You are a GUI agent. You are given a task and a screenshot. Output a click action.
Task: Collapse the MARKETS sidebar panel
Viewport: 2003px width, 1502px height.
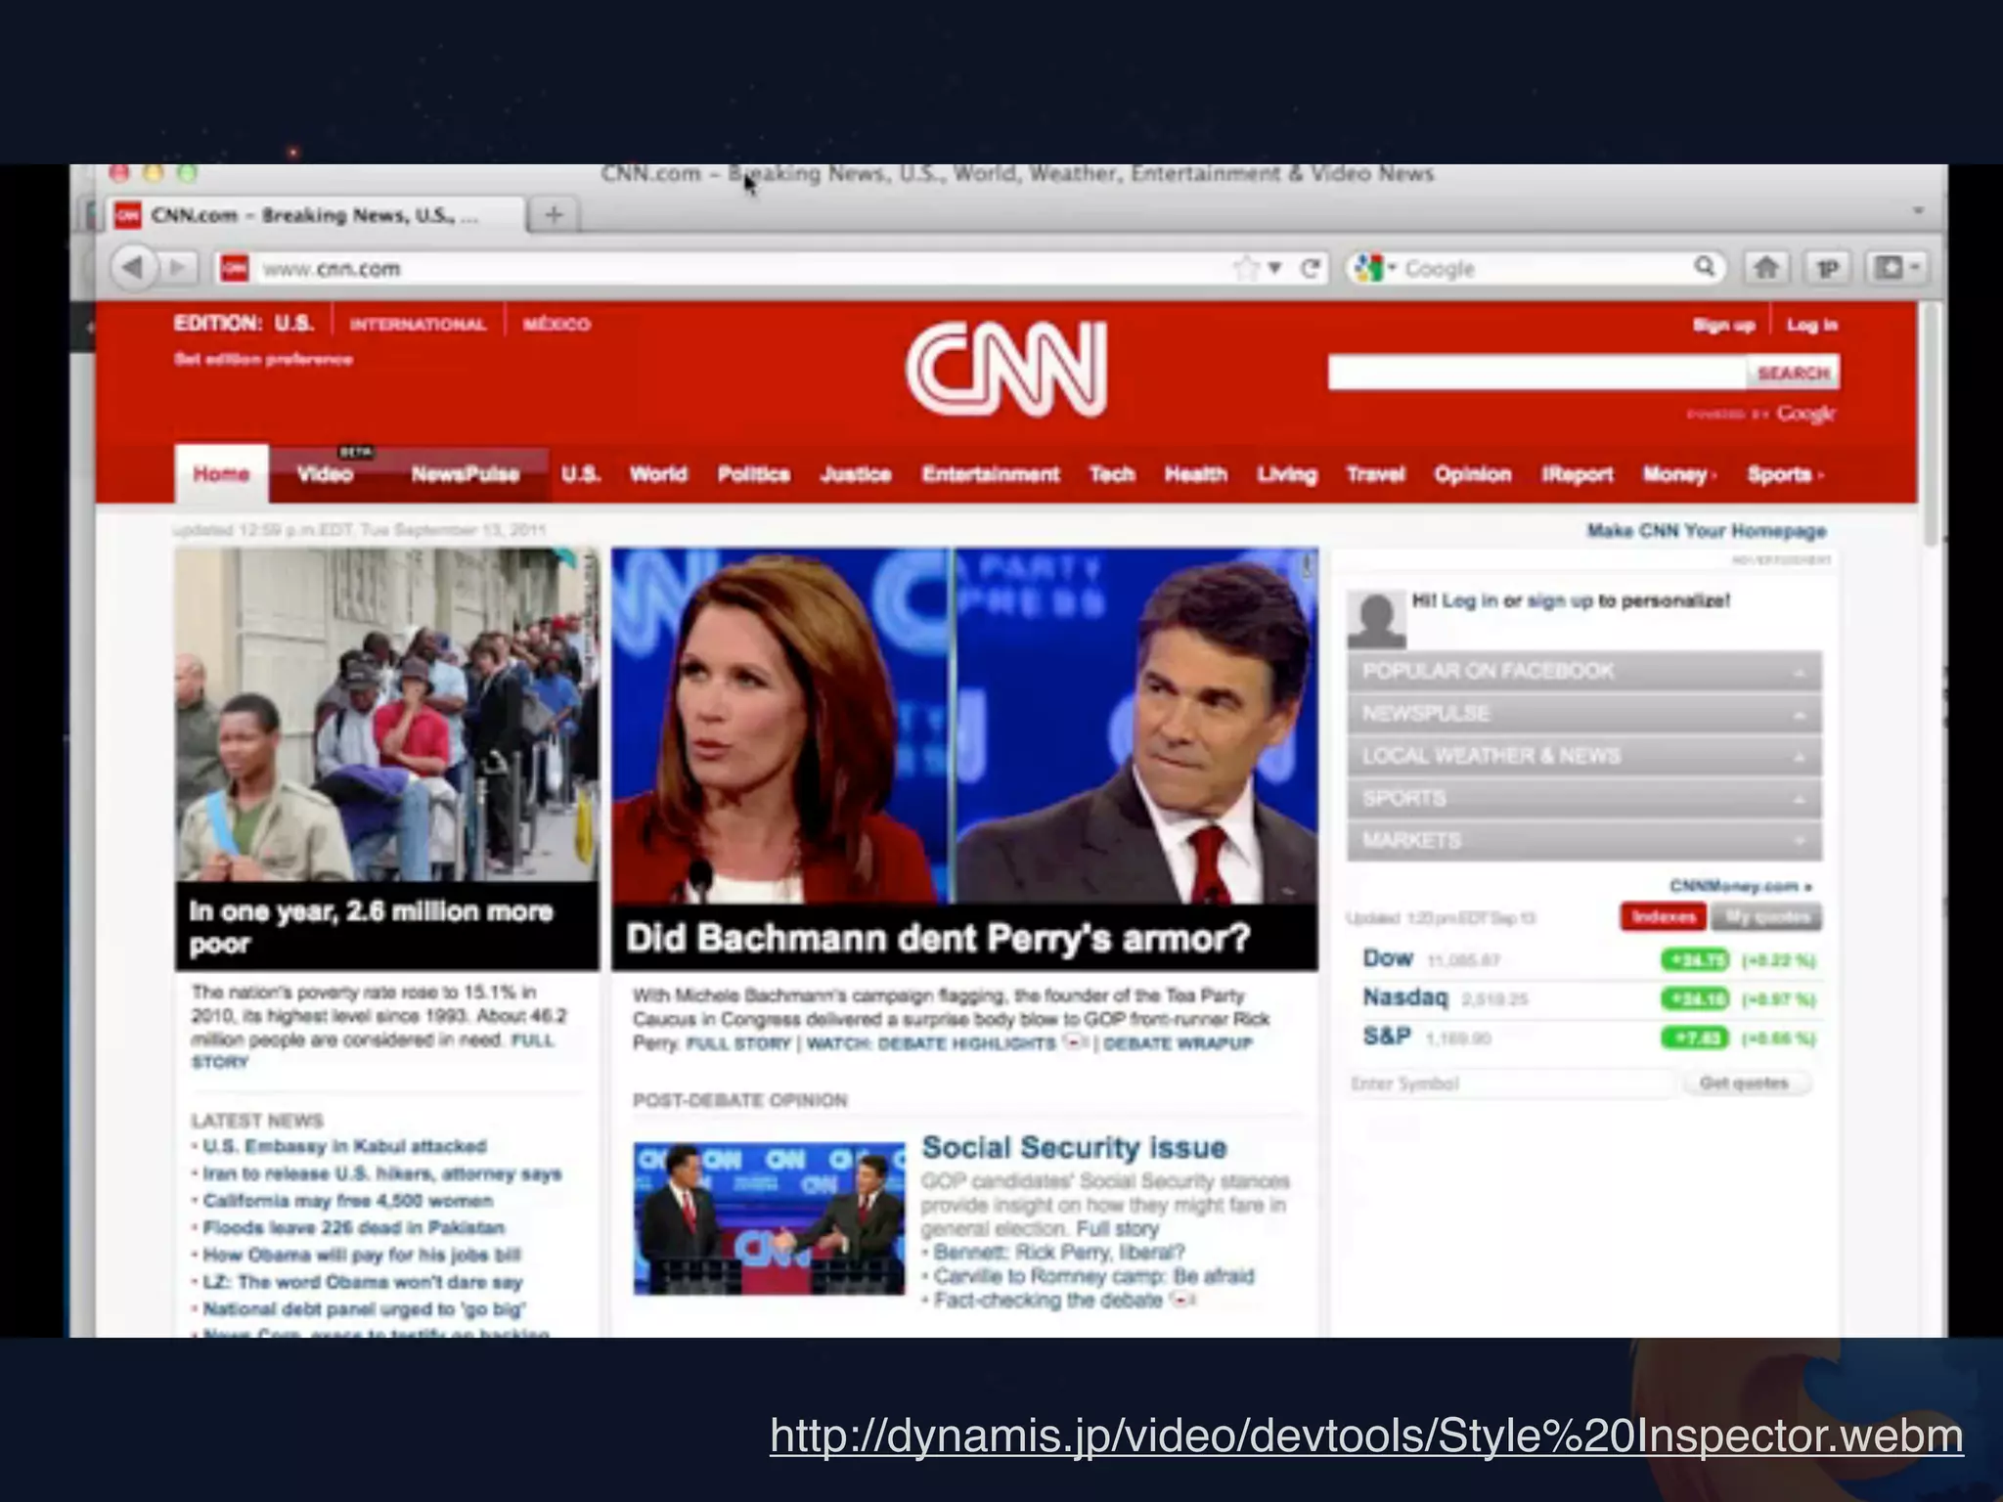click(x=1584, y=841)
